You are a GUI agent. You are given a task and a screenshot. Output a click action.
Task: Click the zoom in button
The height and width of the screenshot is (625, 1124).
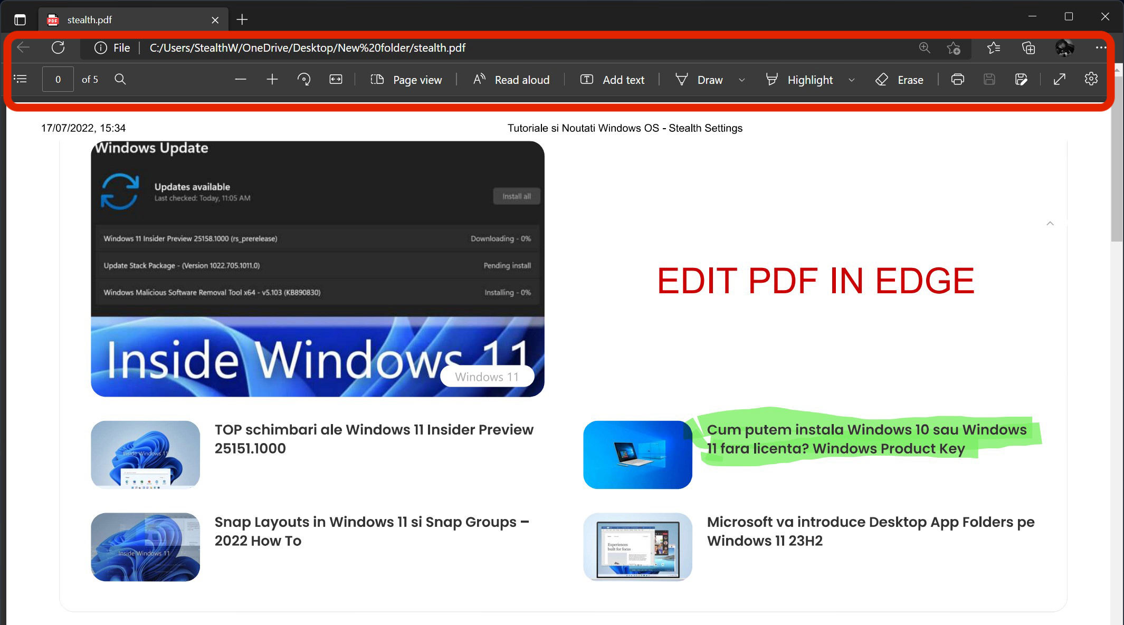tap(272, 79)
